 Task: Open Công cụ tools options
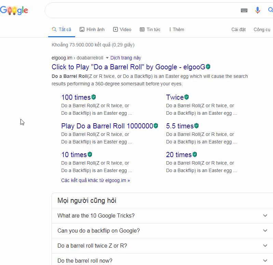(262, 29)
